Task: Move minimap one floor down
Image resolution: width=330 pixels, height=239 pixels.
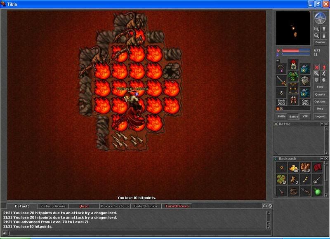Action: point(324,36)
